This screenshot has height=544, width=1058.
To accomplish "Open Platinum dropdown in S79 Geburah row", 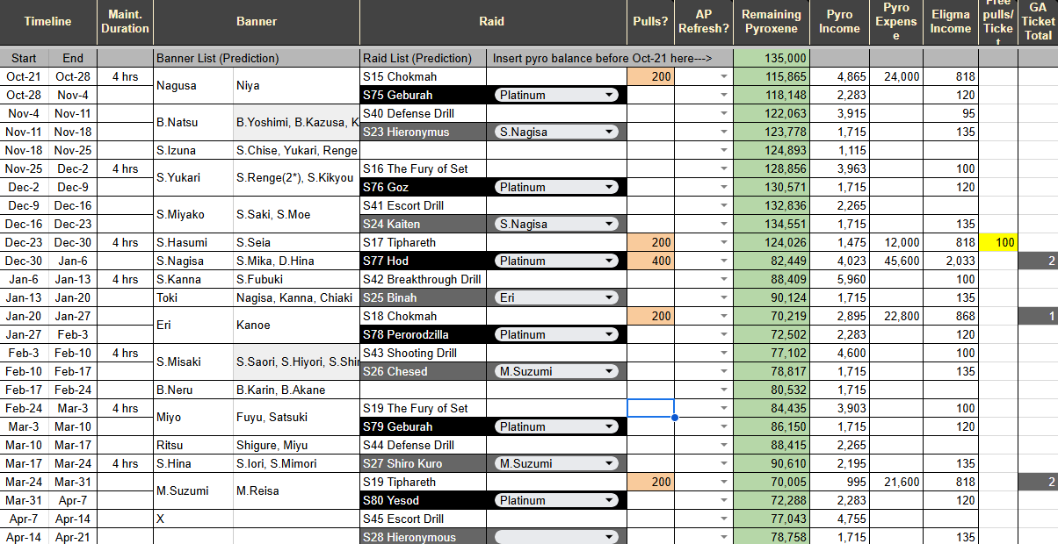I will point(557,426).
